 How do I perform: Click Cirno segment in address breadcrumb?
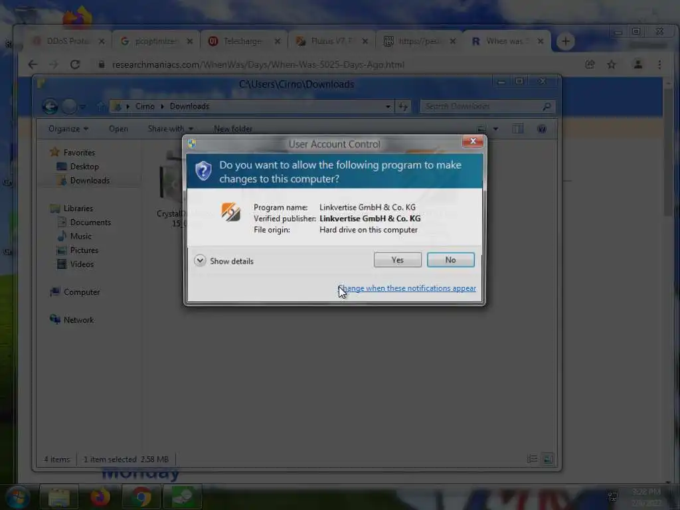point(145,106)
